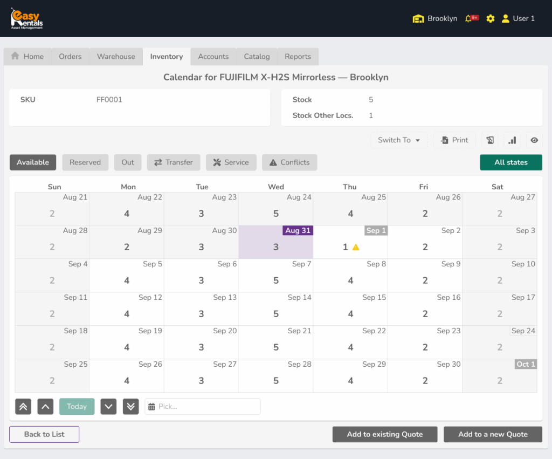552x459 pixels.
Task: Jump forward with the double down arrows
Action: click(x=130, y=407)
